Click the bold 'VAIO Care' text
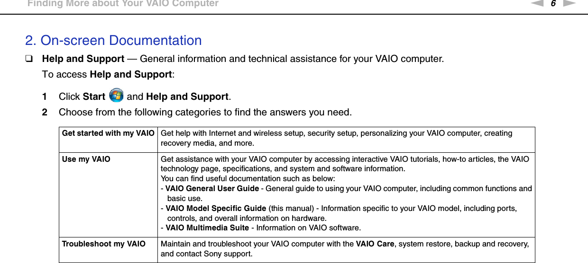The width and height of the screenshot is (588, 263). pyautogui.click(x=376, y=244)
